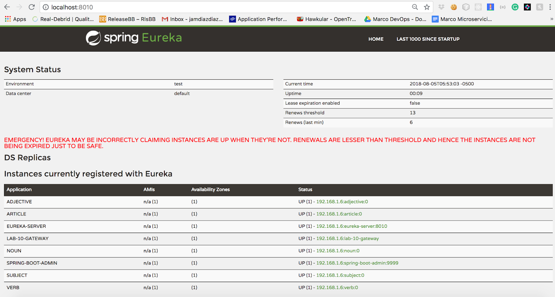Click the Lease expiration enabled value false
The height and width of the screenshot is (297, 555).
(x=415, y=103)
